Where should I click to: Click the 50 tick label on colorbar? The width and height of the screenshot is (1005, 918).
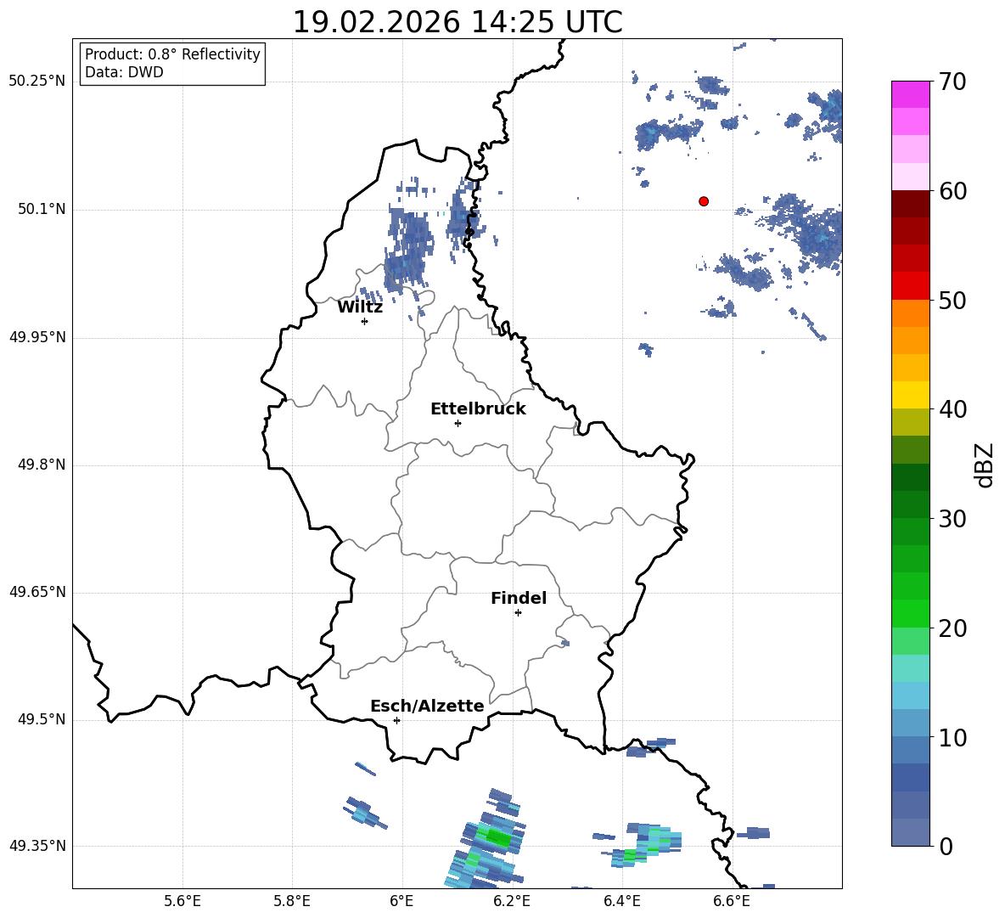(952, 300)
